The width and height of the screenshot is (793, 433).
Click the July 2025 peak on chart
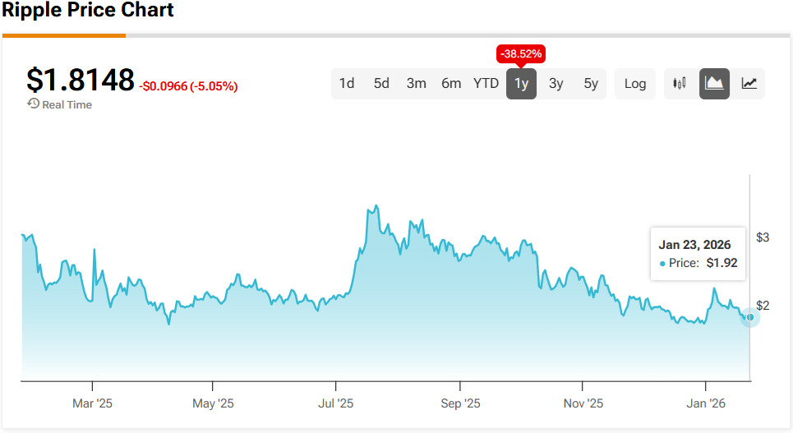click(x=376, y=206)
